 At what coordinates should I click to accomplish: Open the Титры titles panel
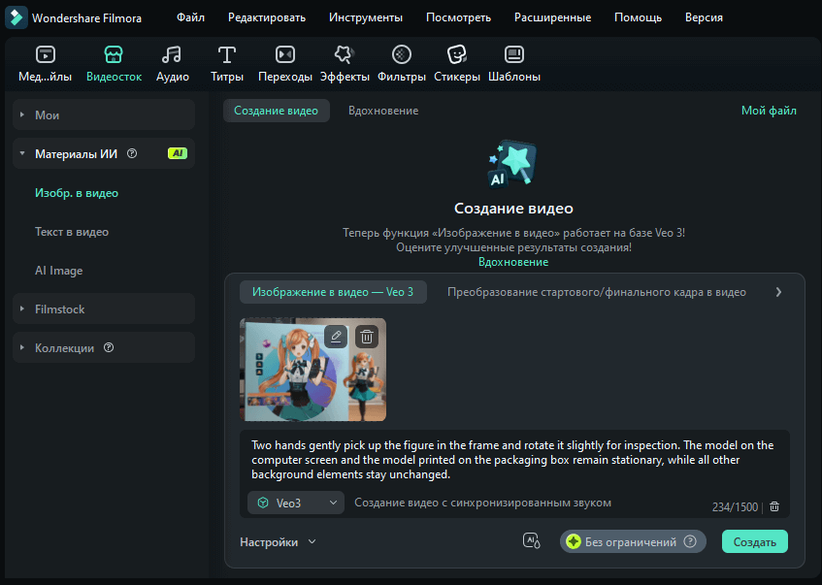click(227, 64)
